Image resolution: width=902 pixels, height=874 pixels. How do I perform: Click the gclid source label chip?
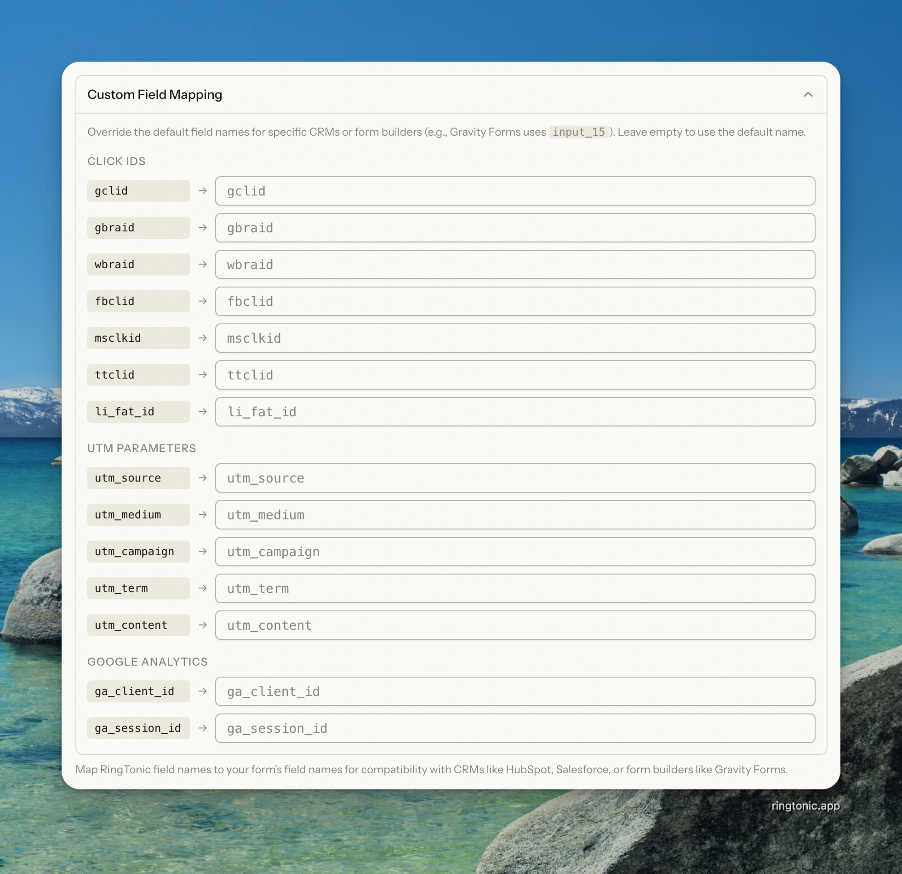coord(138,191)
